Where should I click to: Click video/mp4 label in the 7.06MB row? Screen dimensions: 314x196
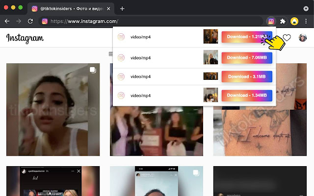pyautogui.click(x=141, y=58)
